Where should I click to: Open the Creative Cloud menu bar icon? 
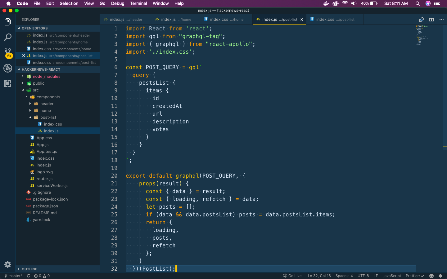336,3
